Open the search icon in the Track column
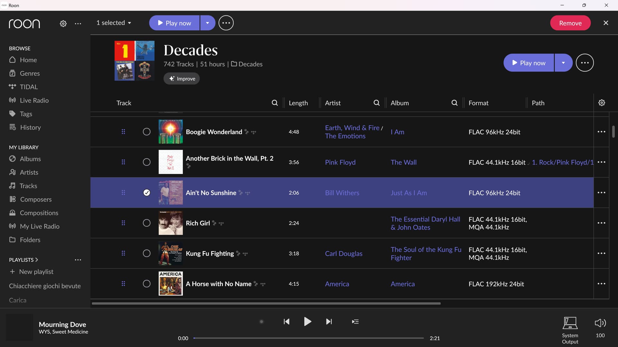 coord(275,102)
